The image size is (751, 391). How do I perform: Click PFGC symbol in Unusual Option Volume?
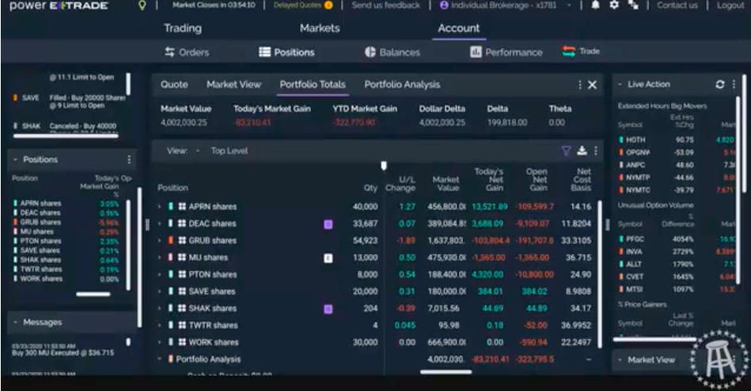(x=635, y=238)
